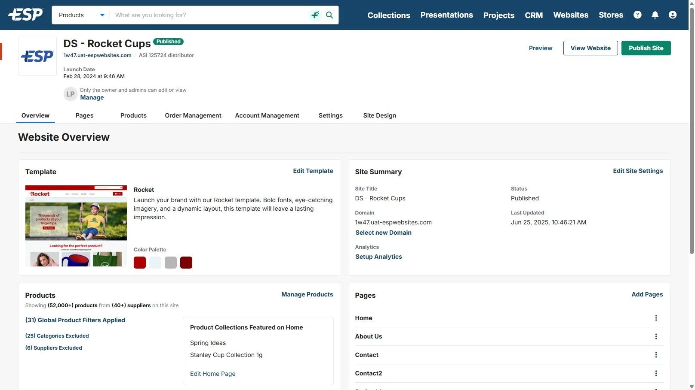Image resolution: width=695 pixels, height=390 pixels.
Task: Click the Contact2 page row
Action: point(509,373)
